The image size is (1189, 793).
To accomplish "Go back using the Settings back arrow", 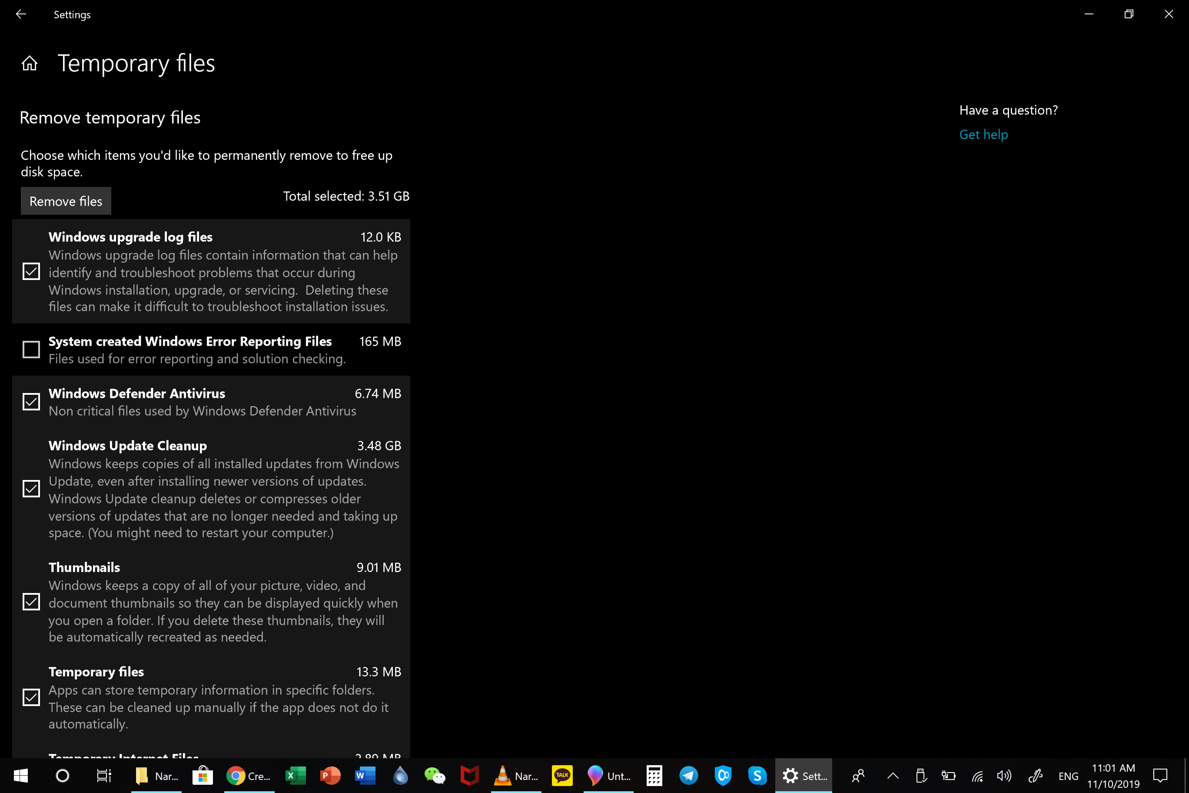I will click(21, 14).
